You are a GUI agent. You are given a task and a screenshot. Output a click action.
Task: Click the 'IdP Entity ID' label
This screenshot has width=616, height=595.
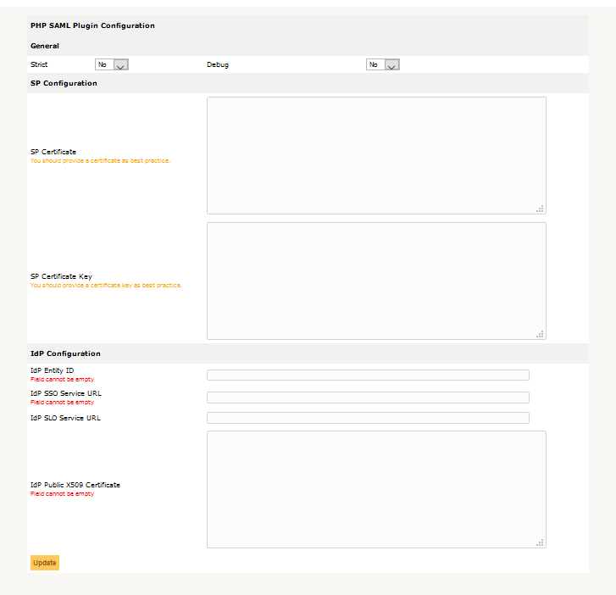53,370
